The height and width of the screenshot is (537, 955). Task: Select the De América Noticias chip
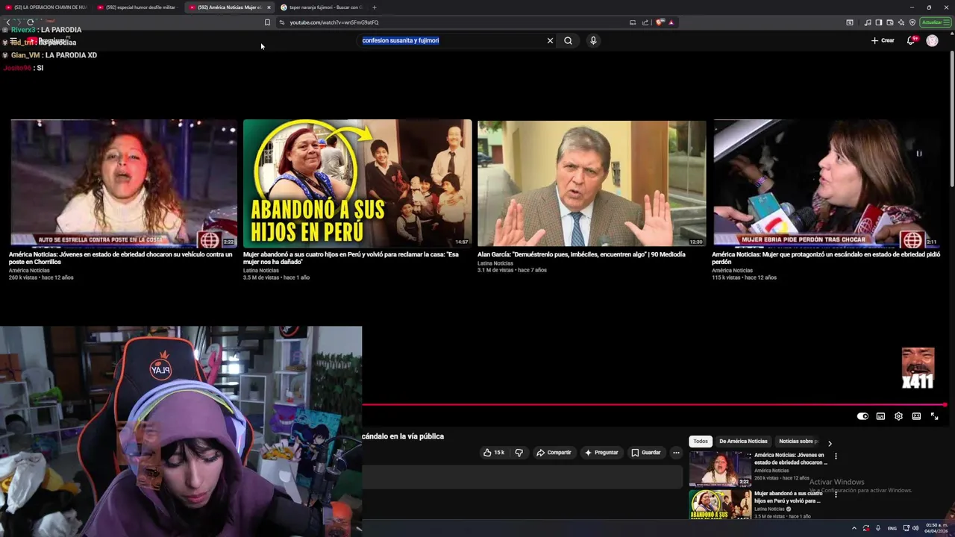point(743,442)
